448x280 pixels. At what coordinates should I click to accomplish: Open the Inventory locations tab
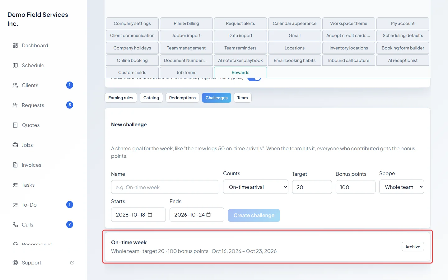pyautogui.click(x=349, y=48)
